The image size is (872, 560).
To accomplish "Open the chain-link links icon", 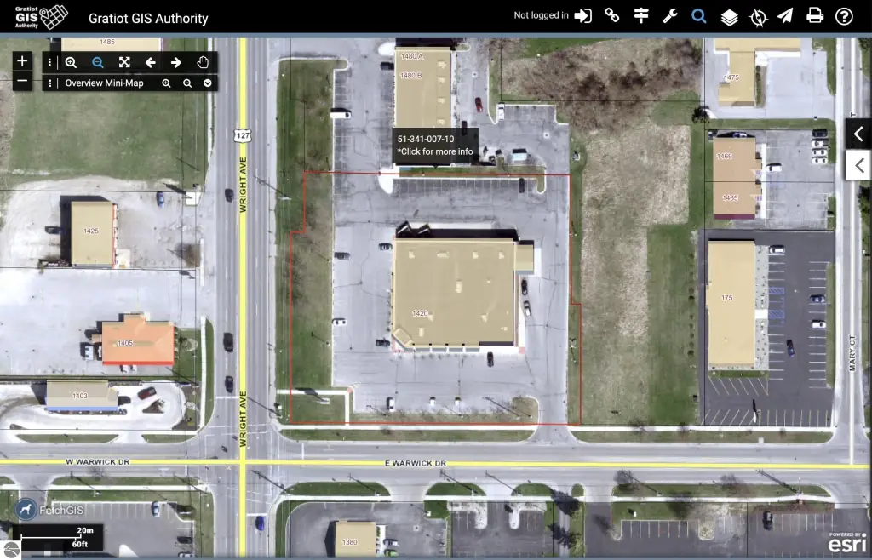I will tap(611, 16).
